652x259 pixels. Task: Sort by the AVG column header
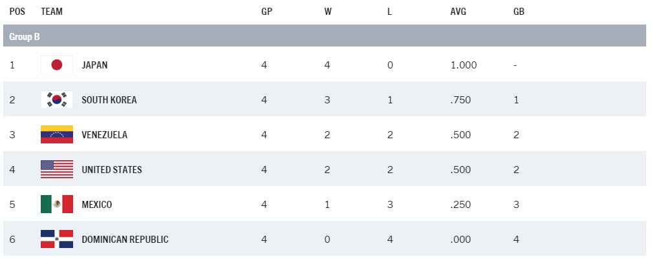tap(458, 12)
